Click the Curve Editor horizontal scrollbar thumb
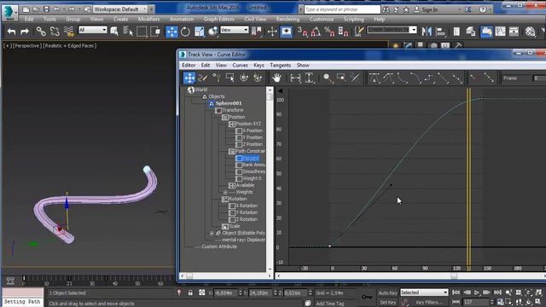The image size is (546, 307). pos(453,275)
